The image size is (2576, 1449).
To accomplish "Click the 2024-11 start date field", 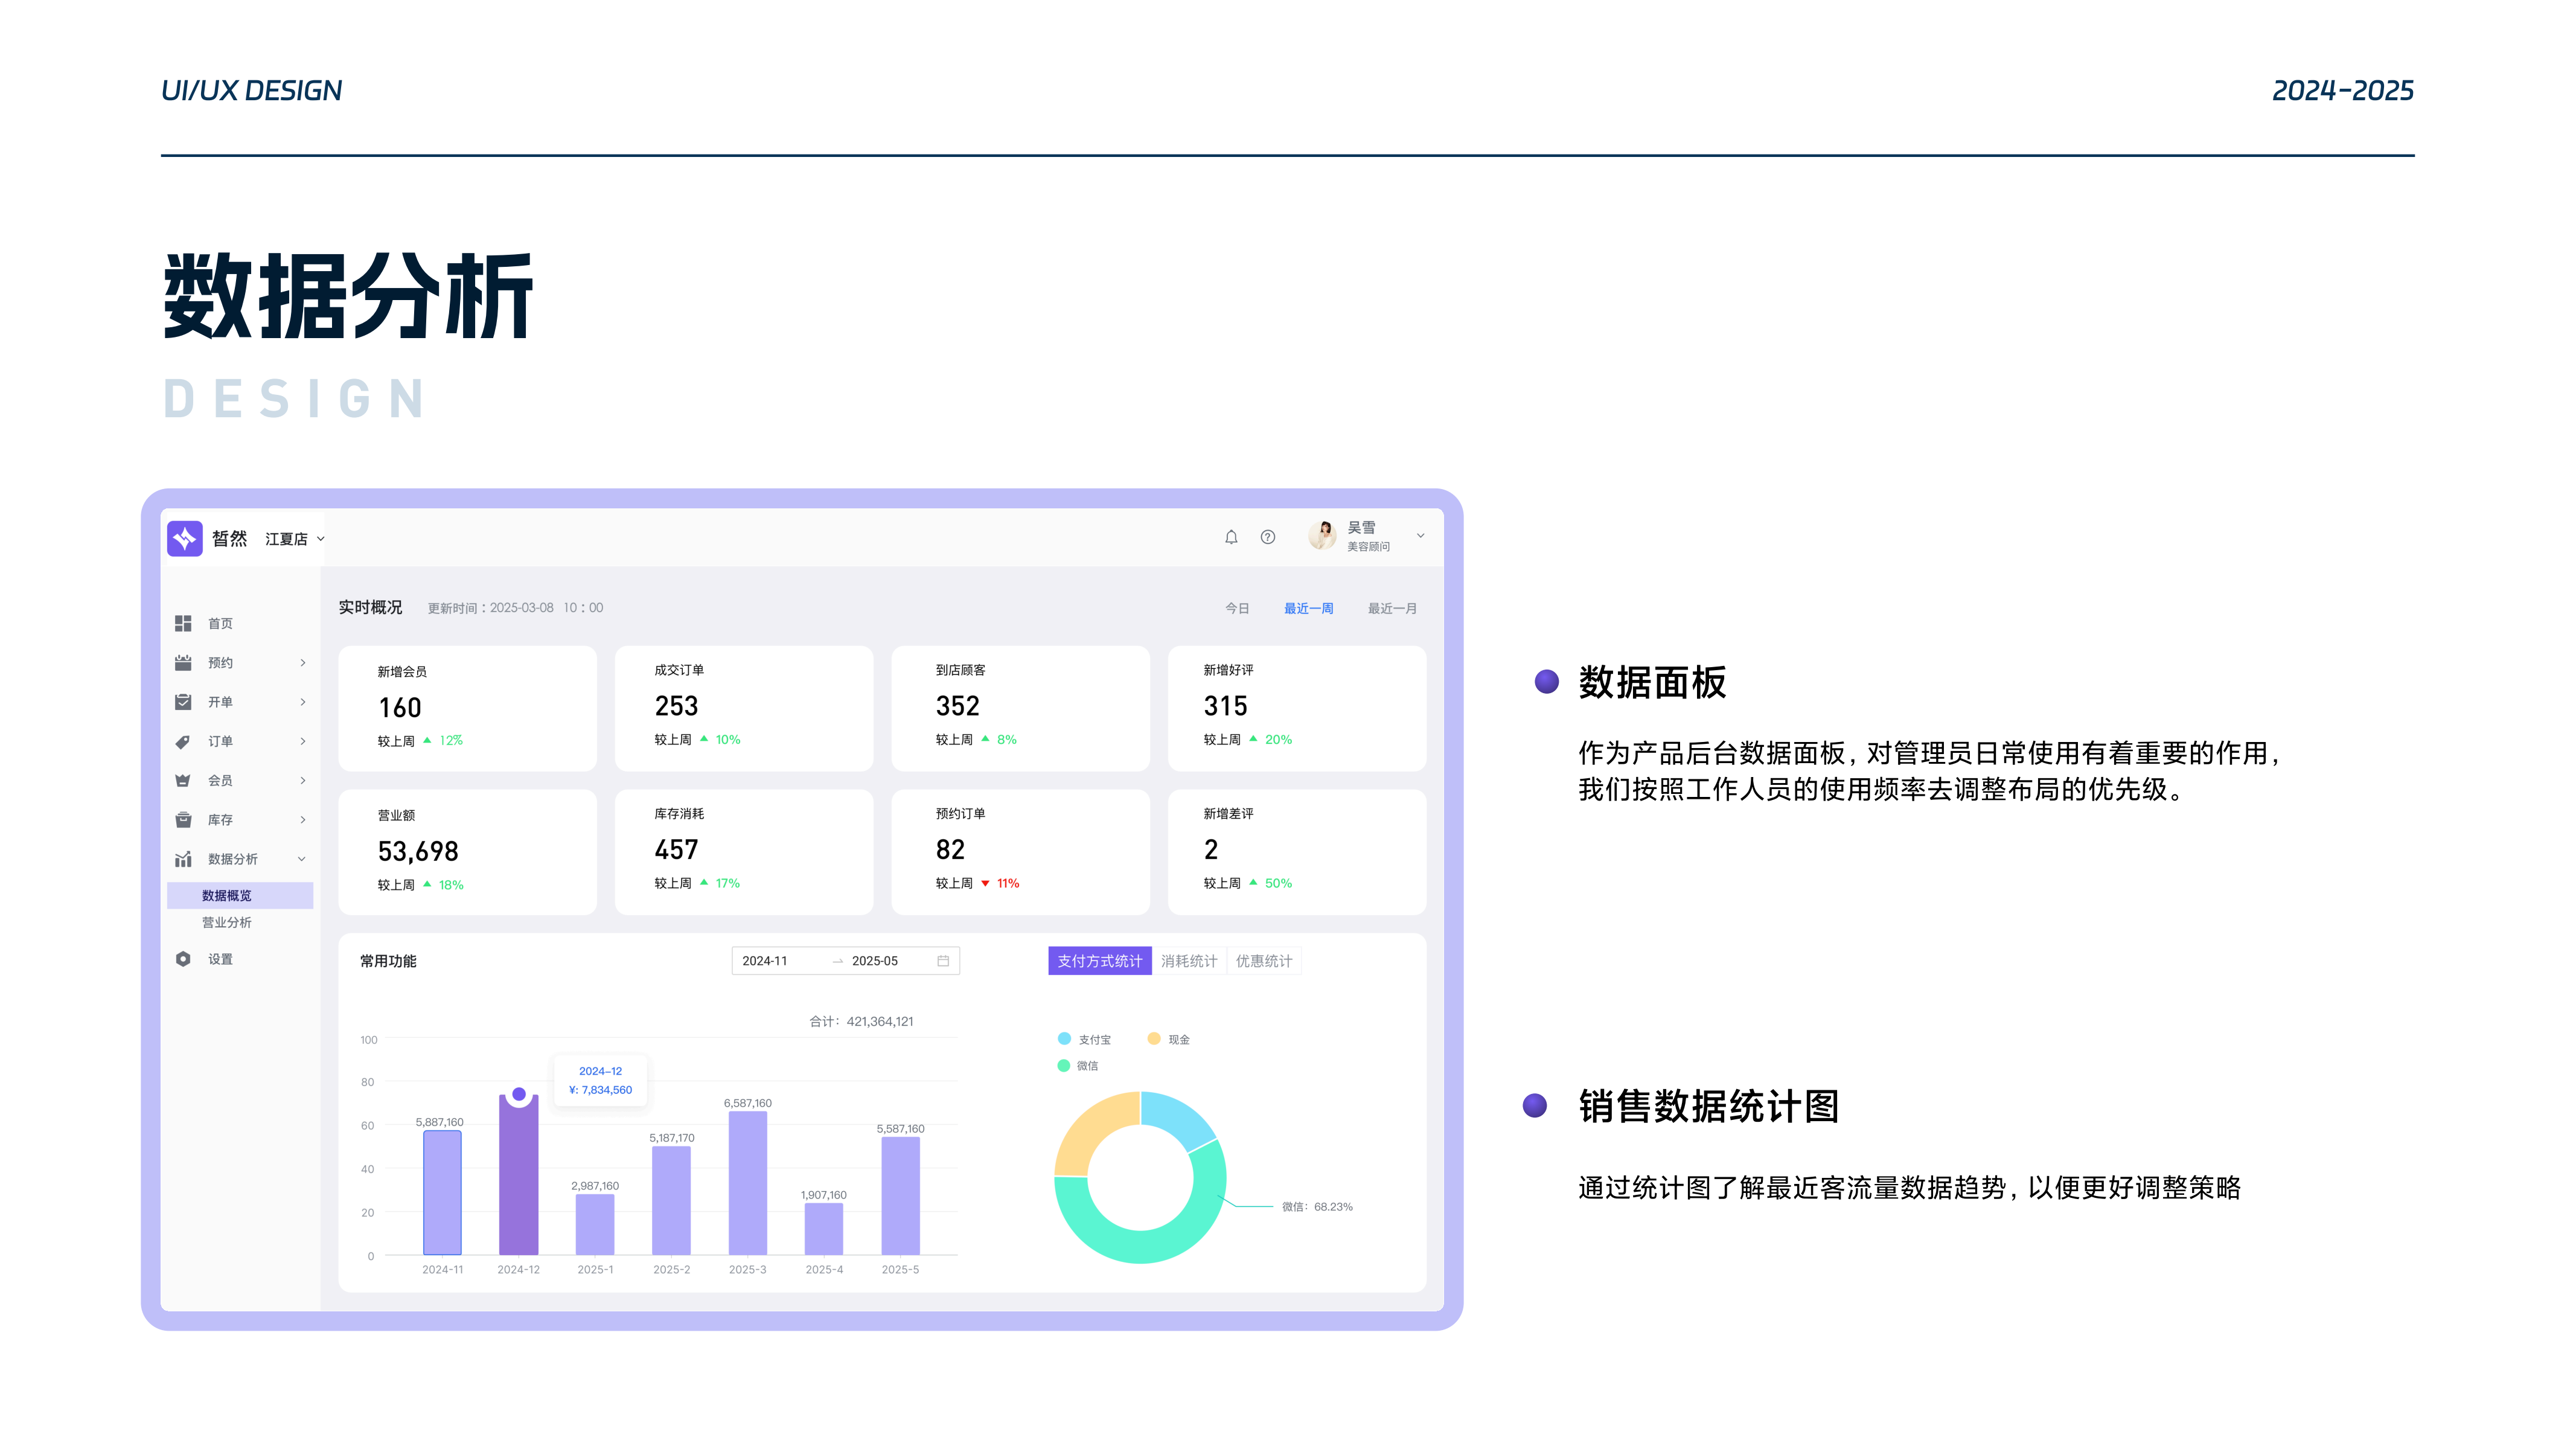I will point(766,961).
